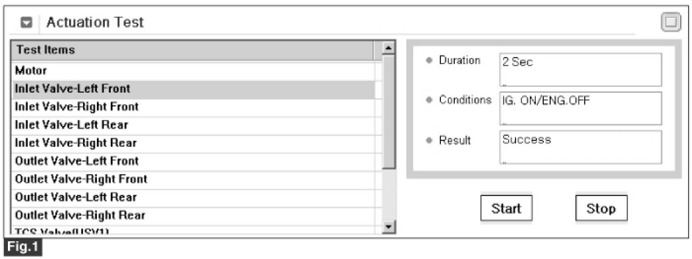Click the Duration field showing 2 Sec
The height and width of the screenshot is (259, 692).
pos(581,70)
